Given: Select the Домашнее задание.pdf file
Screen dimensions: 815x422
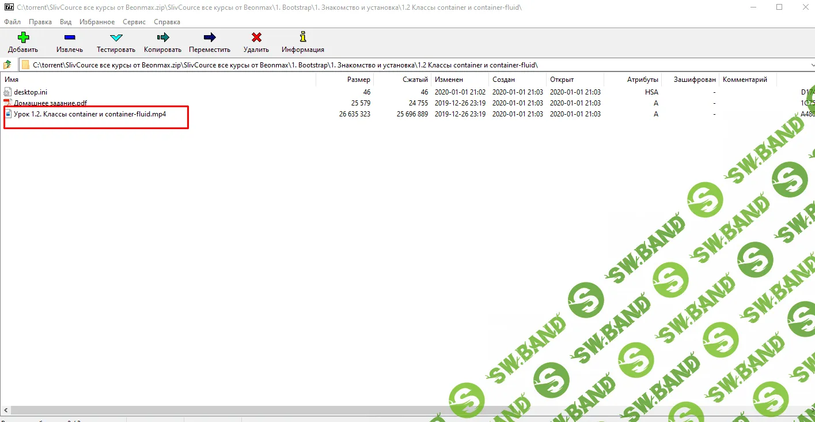Looking at the screenshot, I should (x=50, y=103).
